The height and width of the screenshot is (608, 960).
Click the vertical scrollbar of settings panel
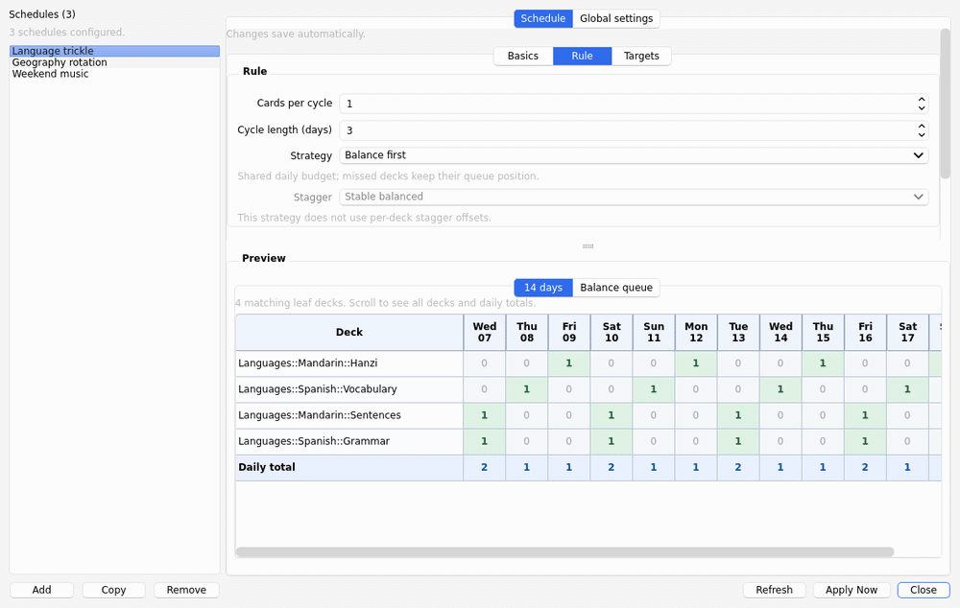click(946, 104)
